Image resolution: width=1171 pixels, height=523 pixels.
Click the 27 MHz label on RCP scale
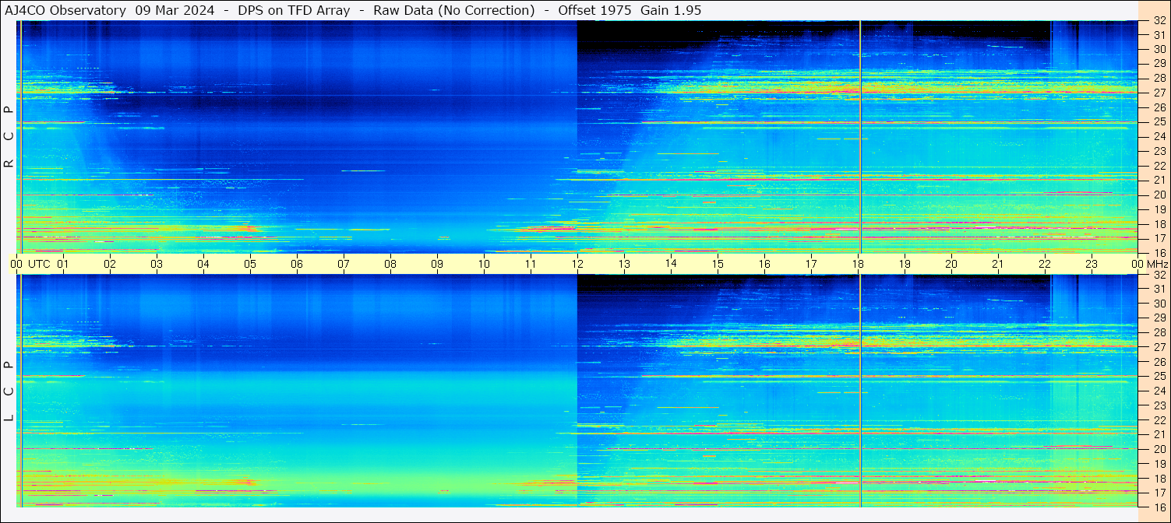pos(1159,93)
